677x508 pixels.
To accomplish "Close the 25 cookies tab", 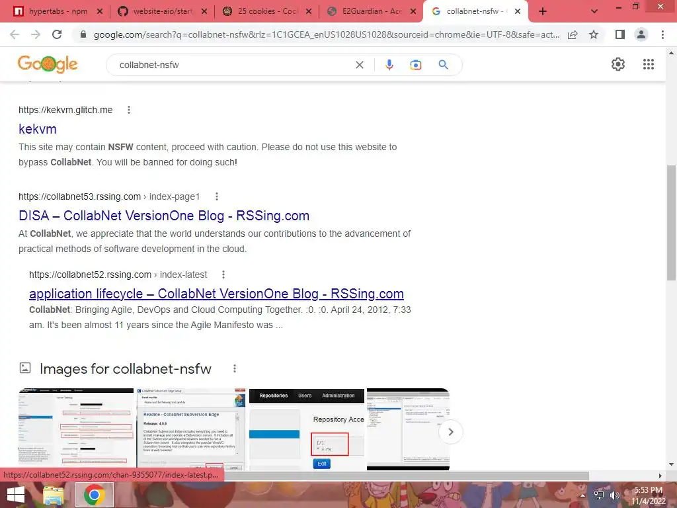I will click(309, 12).
